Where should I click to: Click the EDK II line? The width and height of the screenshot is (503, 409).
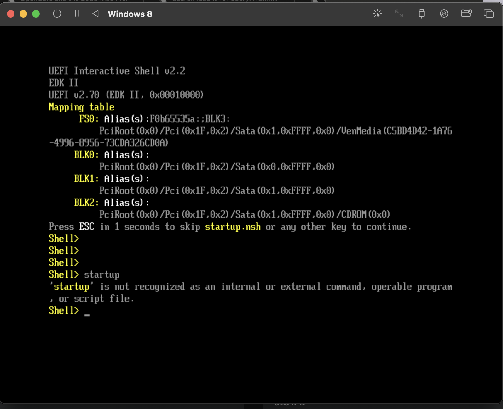[64, 83]
